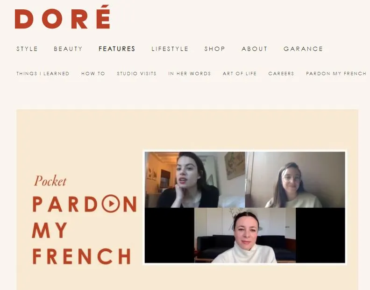
Task: Open the Lifestyle section
Action: point(170,49)
